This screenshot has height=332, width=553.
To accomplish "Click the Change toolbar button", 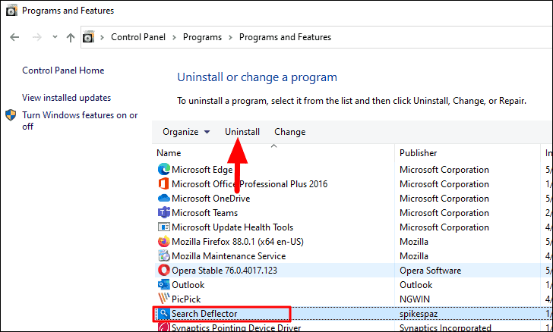I will tap(290, 132).
